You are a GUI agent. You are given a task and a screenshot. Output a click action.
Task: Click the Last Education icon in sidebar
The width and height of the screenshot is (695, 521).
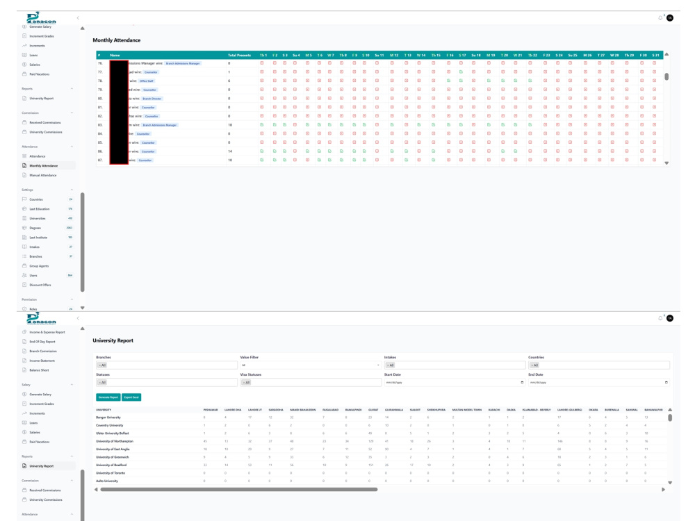click(x=24, y=208)
